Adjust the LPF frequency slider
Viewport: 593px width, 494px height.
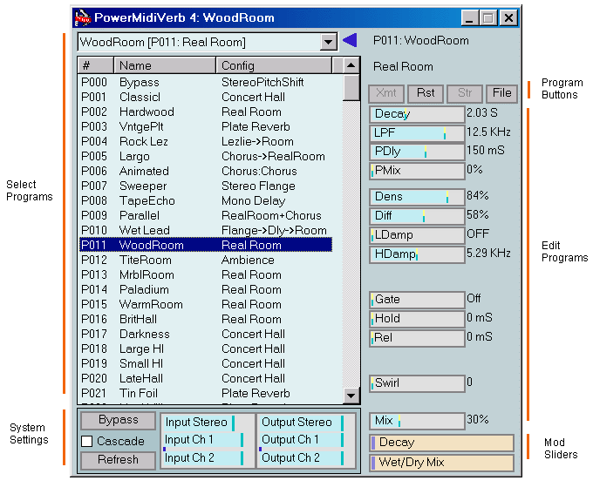[416, 132]
